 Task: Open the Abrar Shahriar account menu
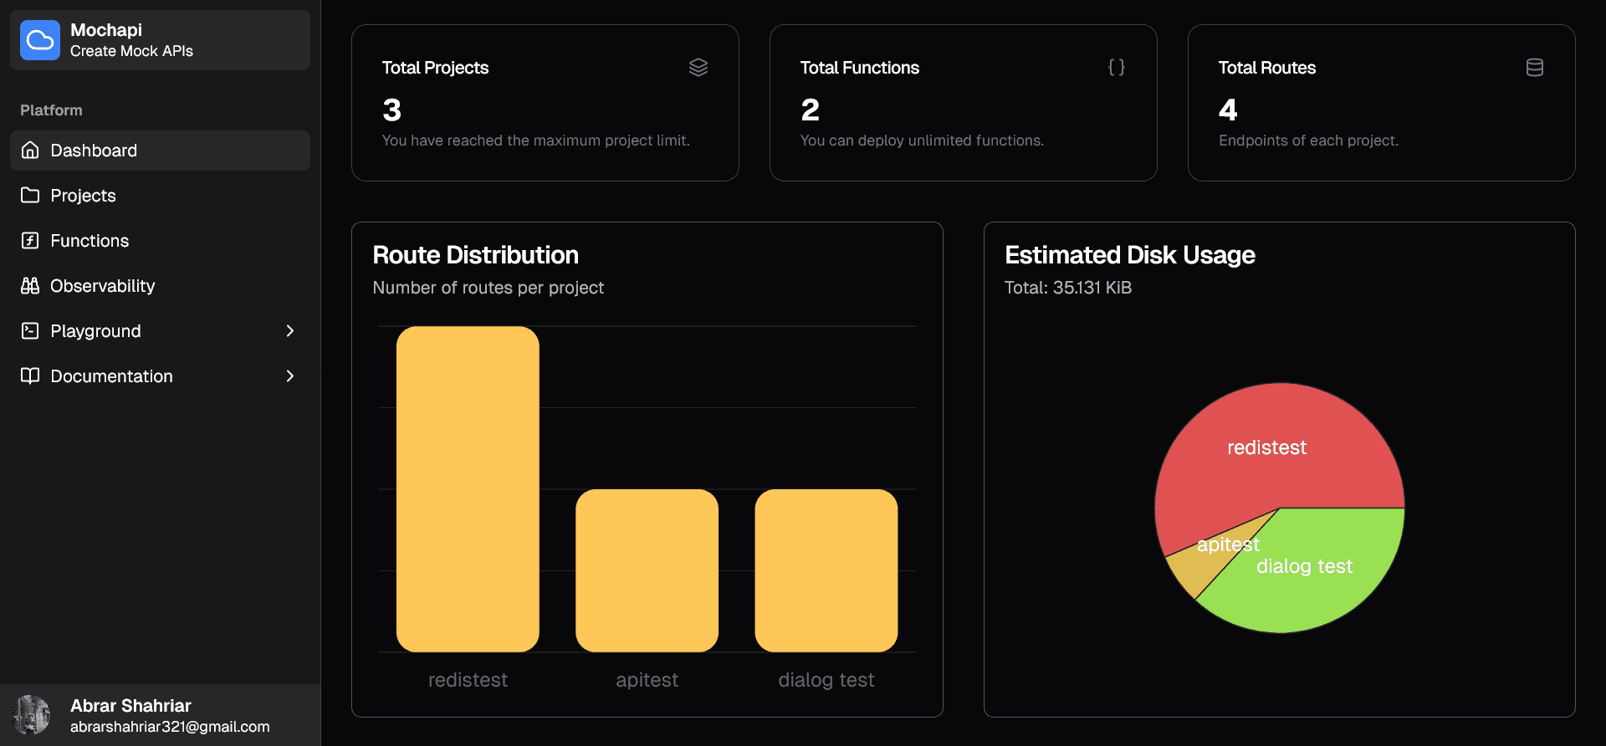click(x=160, y=716)
